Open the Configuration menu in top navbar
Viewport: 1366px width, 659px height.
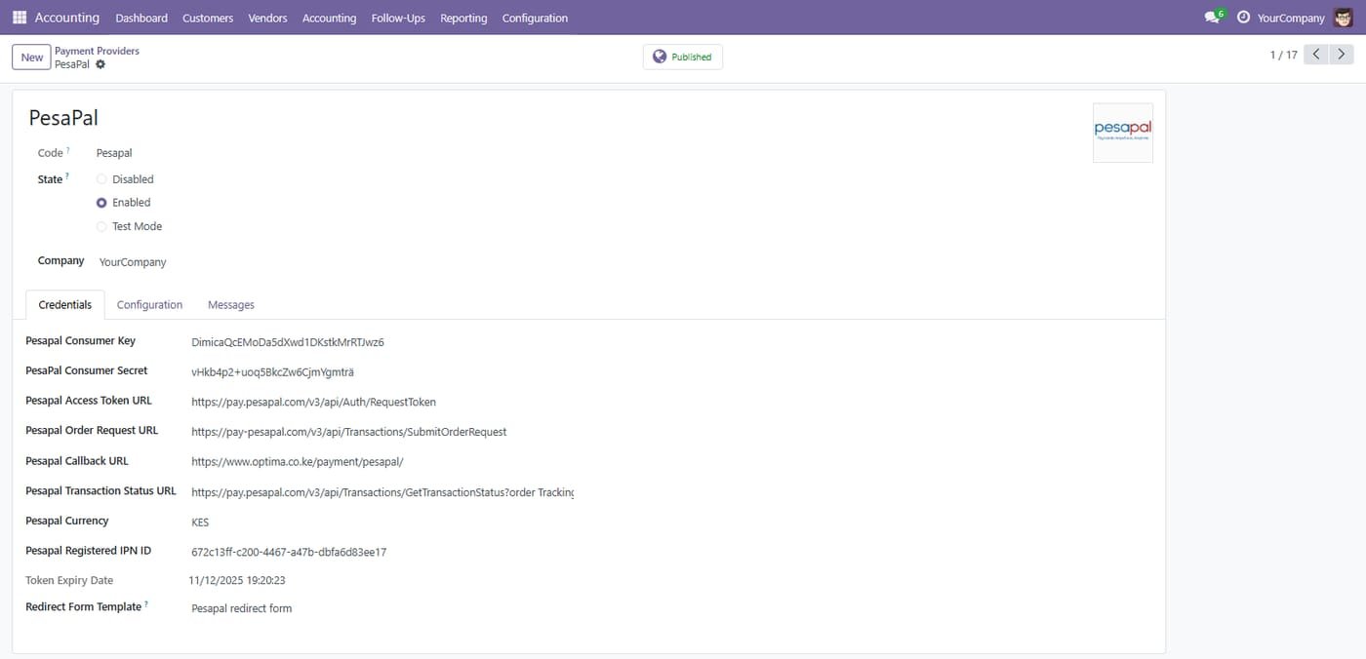tap(535, 18)
